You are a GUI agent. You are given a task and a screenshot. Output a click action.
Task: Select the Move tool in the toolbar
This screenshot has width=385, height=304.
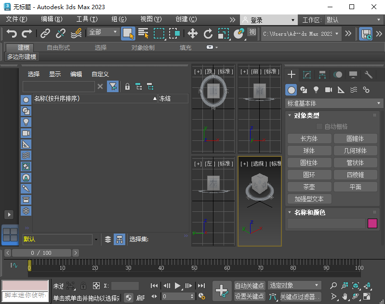[x=193, y=33]
